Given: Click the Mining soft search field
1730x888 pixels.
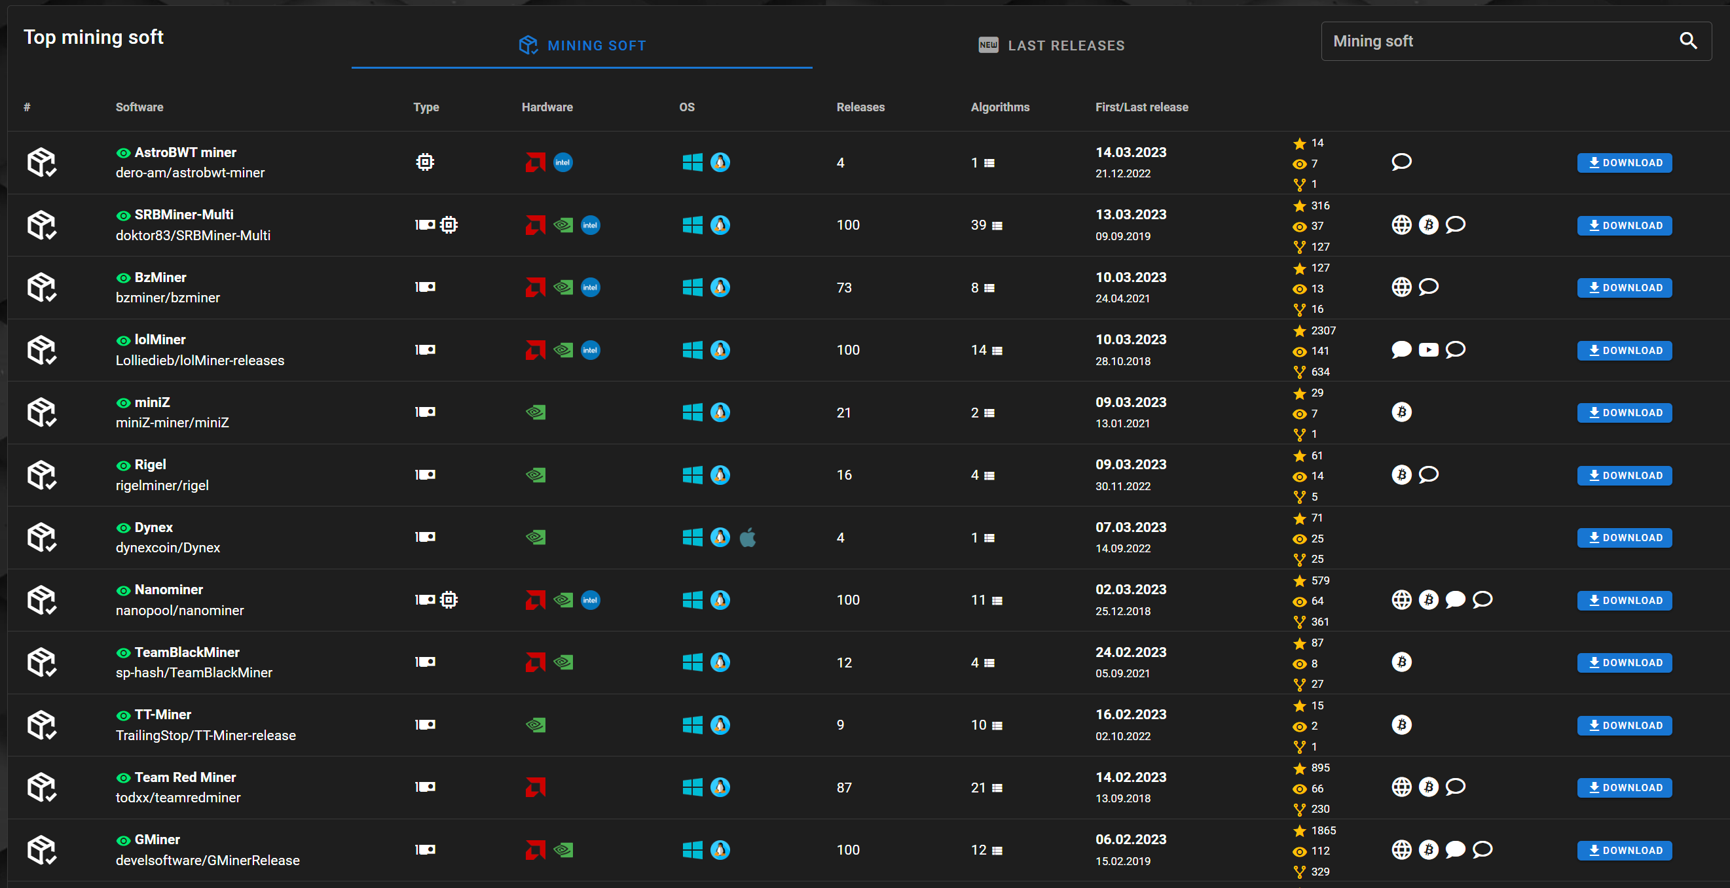Looking at the screenshot, I should [1517, 41].
